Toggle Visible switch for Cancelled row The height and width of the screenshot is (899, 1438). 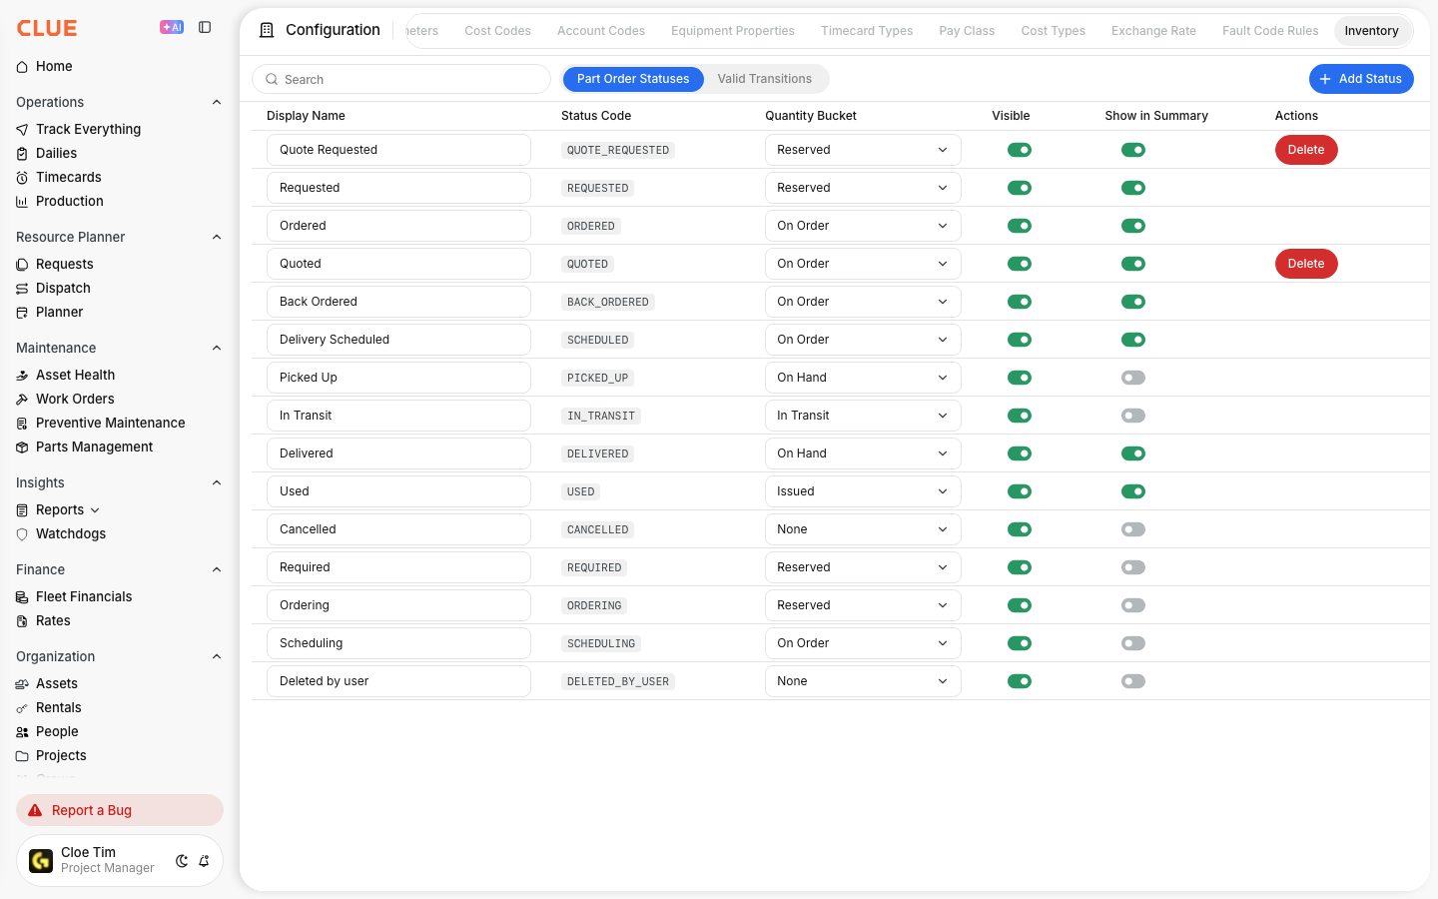[1020, 529]
